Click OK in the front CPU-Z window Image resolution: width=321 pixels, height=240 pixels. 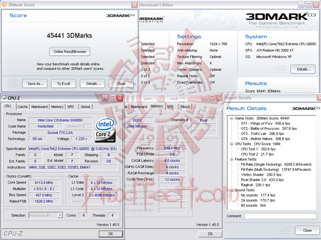(111, 234)
